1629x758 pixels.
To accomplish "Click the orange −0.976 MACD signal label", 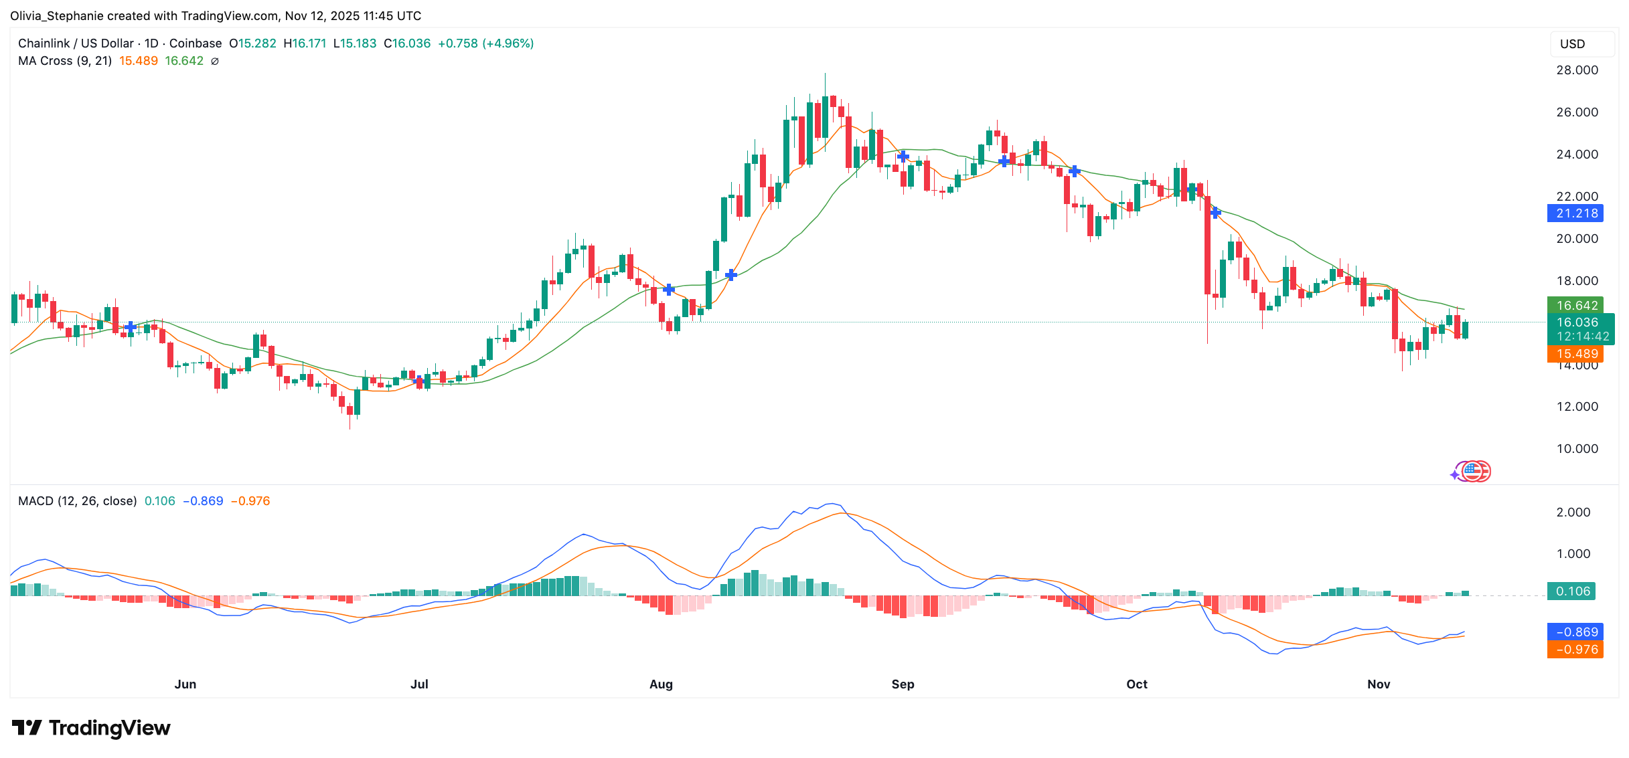I will click(1575, 650).
